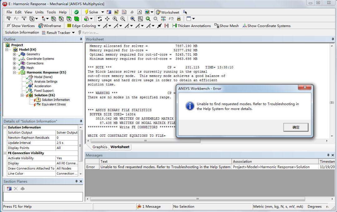Open the Result Tracker dropdown arrow

click(x=73, y=33)
